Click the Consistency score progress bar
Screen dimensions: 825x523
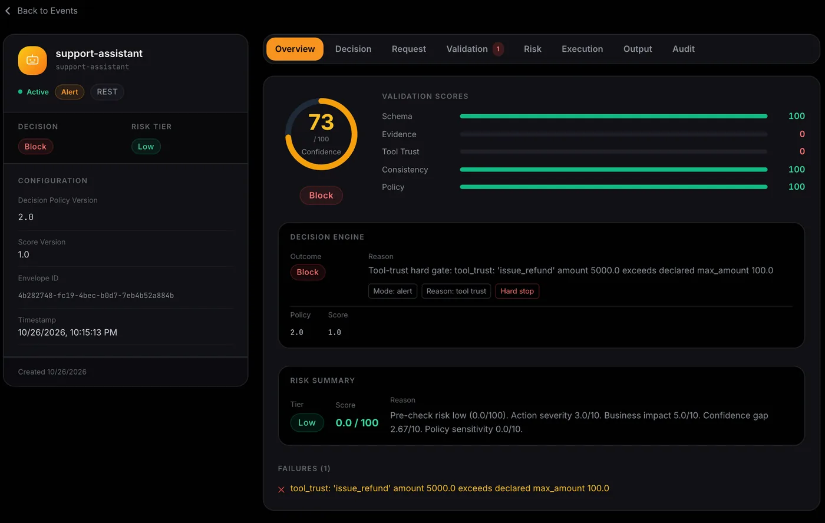[613, 170]
